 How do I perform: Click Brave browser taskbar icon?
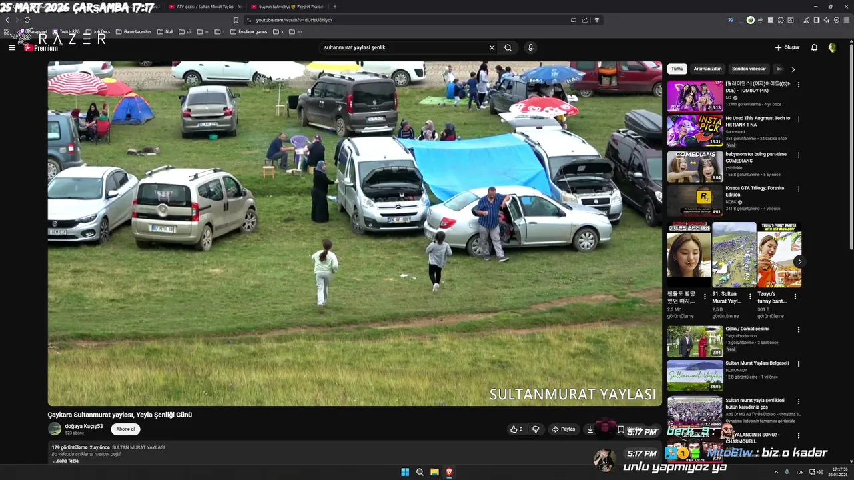tap(449, 472)
